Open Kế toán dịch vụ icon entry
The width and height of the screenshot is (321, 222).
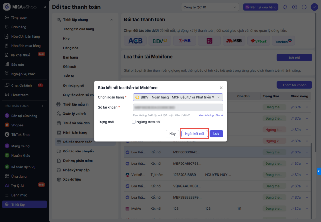tap(7, 167)
